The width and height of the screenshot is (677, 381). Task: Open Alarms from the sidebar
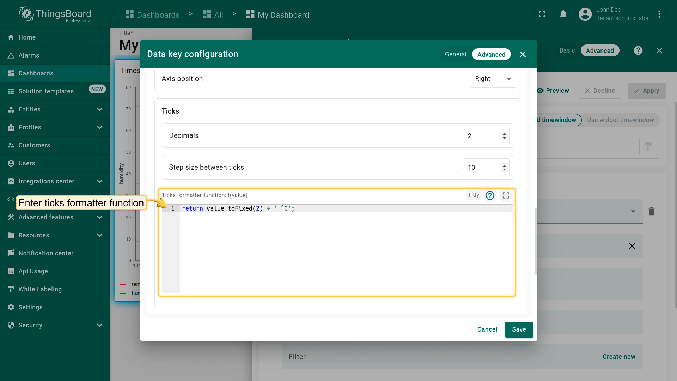tap(29, 55)
